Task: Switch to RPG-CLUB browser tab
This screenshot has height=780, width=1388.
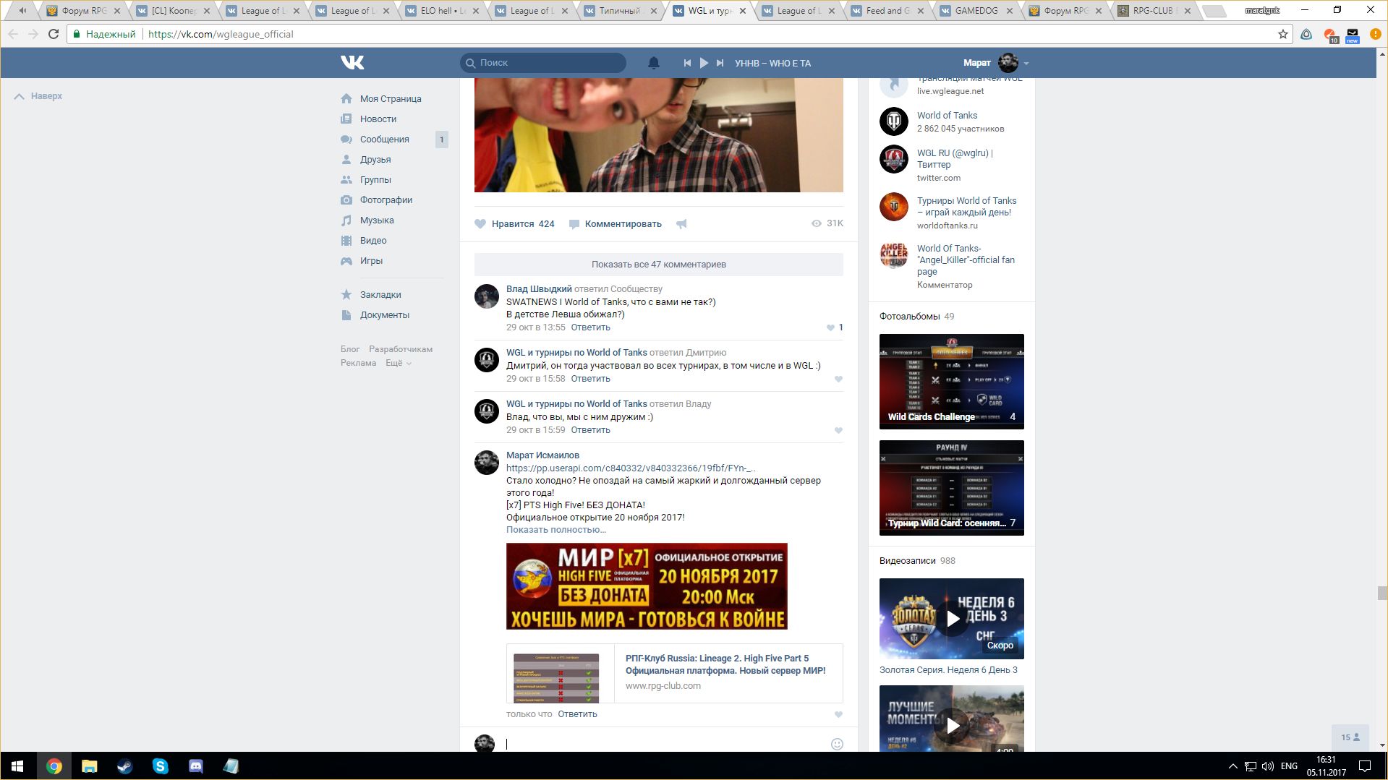Action: point(1154,11)
